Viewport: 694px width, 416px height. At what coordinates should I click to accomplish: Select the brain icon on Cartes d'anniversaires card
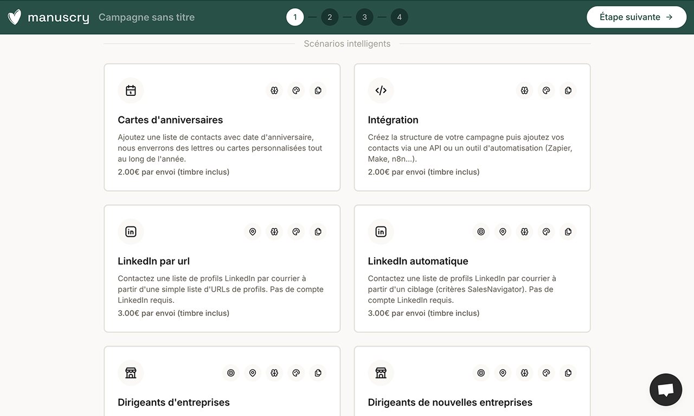coord(274,90)
